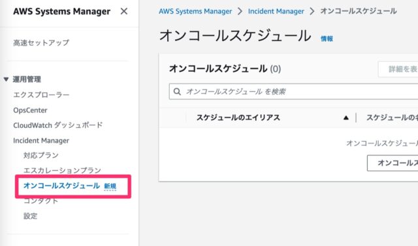Open 対応プラン page
This screenshot has width=418, height=246.
click(40, 155)
